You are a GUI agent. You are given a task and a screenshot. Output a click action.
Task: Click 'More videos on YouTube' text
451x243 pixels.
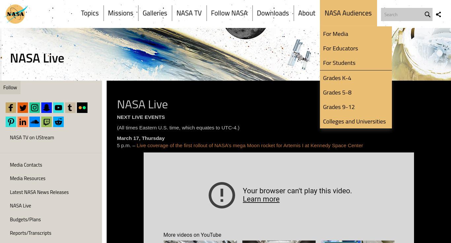point(192,235)
